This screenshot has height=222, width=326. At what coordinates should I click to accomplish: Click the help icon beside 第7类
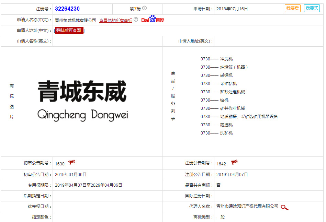pos(145,8)
